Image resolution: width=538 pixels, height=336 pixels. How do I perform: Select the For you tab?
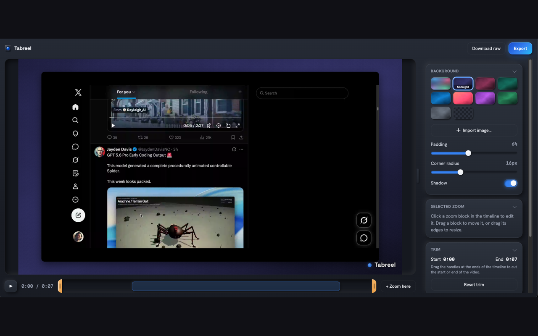[x=124, y=92]
